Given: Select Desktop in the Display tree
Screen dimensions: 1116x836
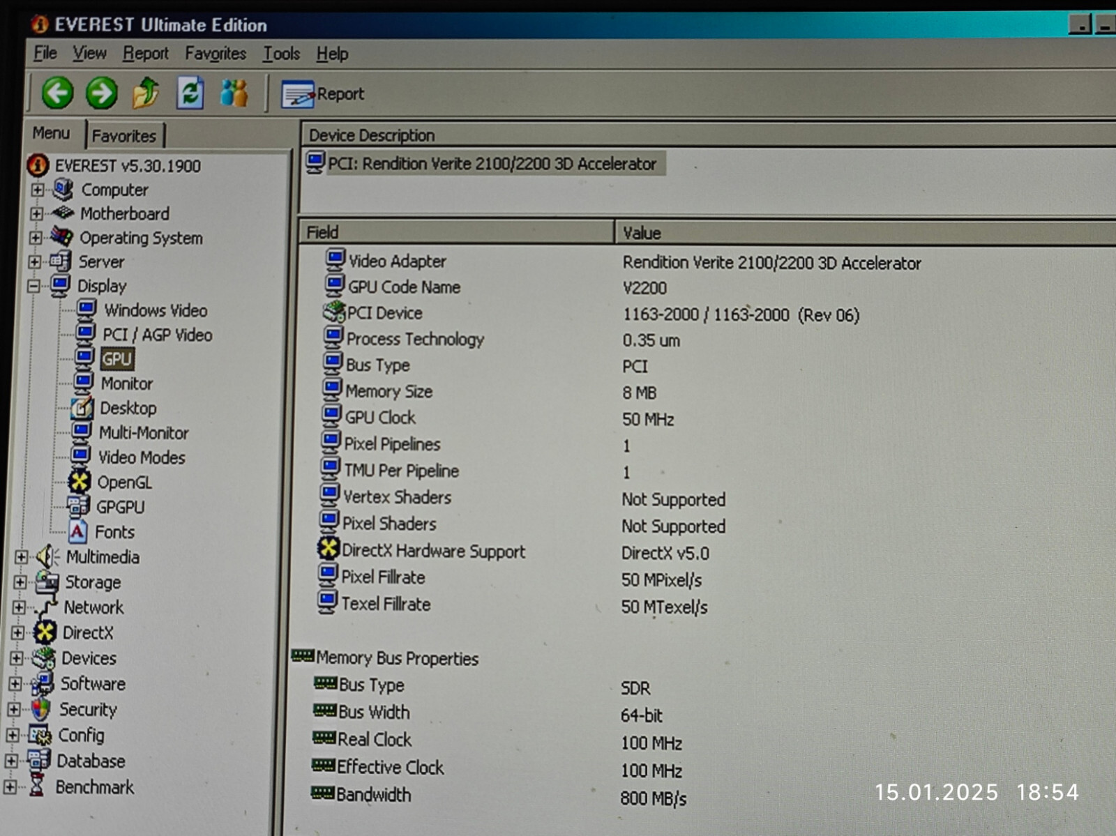Looking at the screenshot, I should click(128, 408).
